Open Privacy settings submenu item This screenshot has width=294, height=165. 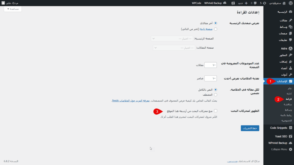pyautogui.click(x=287, y=121)
